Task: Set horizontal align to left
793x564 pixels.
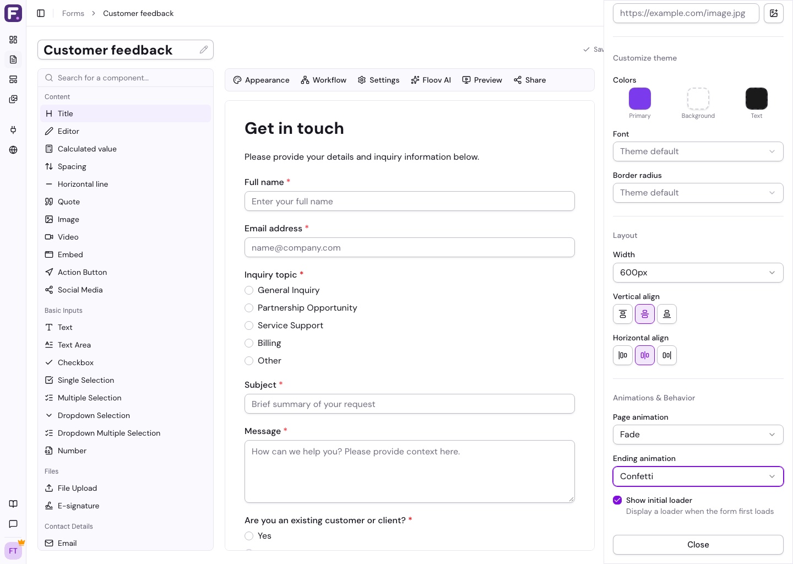Action: point(623,355)
